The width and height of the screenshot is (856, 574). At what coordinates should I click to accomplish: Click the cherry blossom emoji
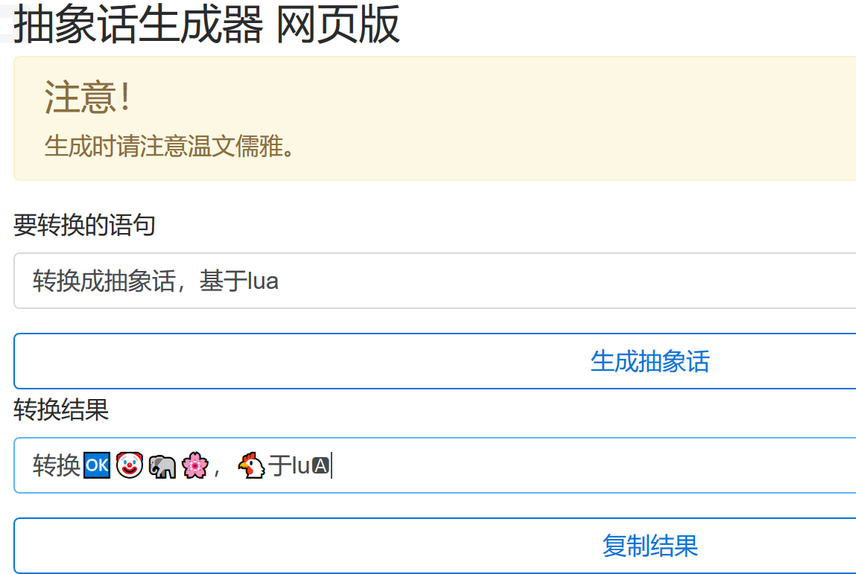(x=194, y=466)
